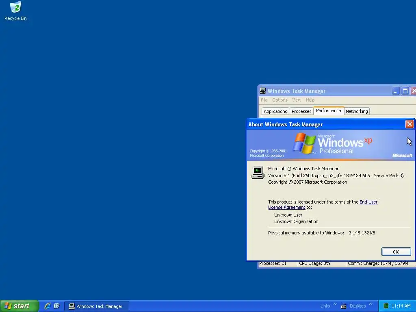Open the File menu in Task Manager
This screenshot has width=416, height=312.
pyautogui.click(x=264, y=100)
